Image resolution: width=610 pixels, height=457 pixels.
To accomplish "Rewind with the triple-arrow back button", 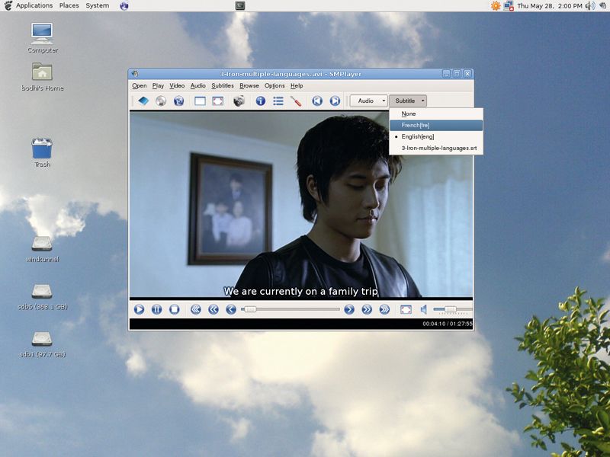I will click(196, 309).
